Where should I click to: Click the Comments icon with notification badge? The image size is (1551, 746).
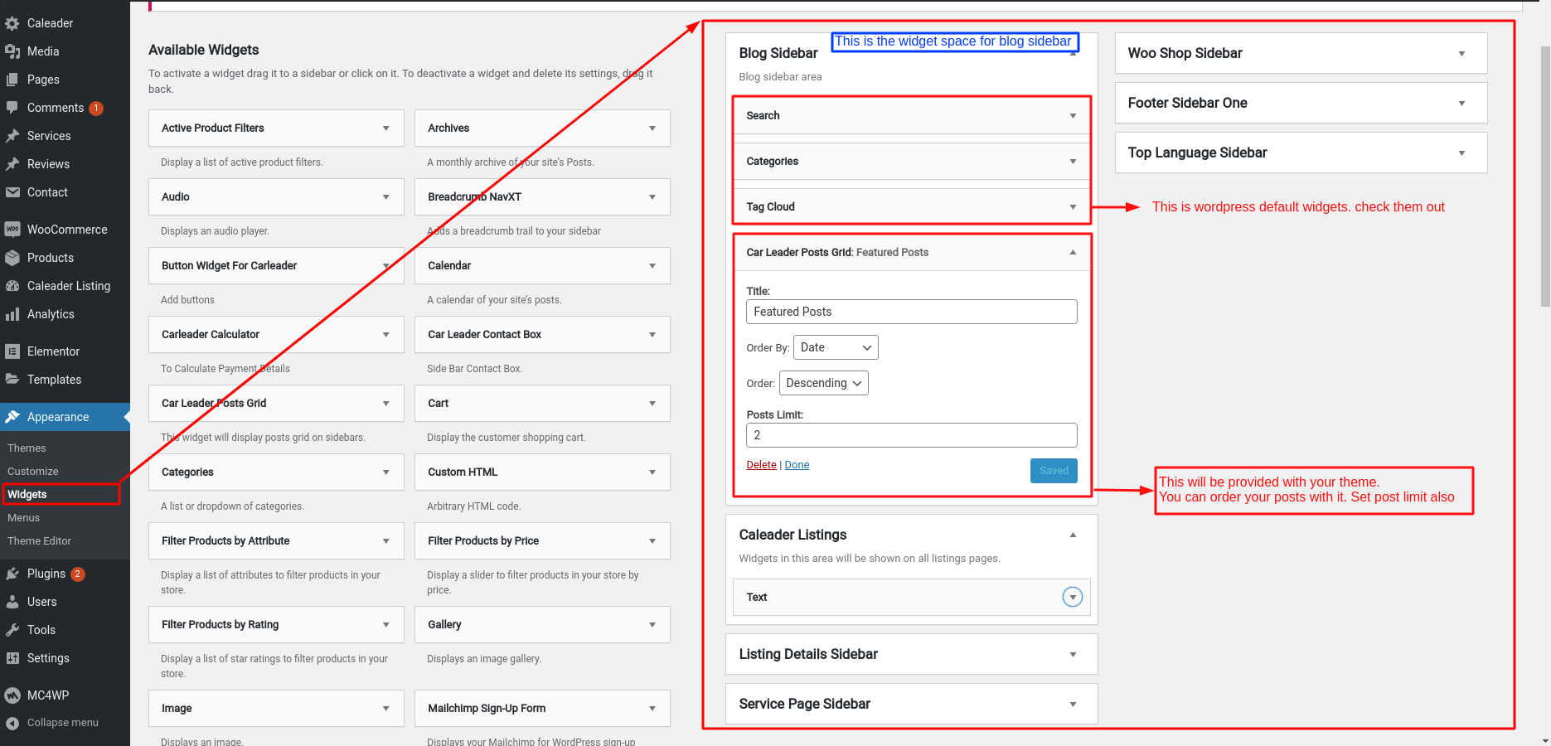coord(54,108)
